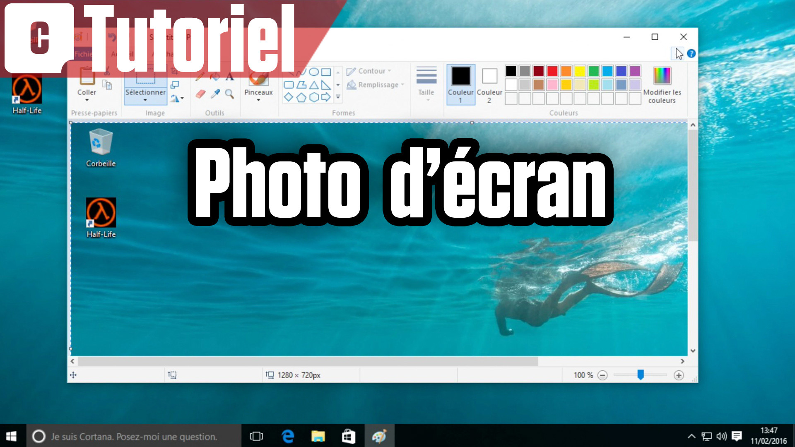795x447 pixels.
Task: Set Couleur 2 as active color
Action: (489, 85)
